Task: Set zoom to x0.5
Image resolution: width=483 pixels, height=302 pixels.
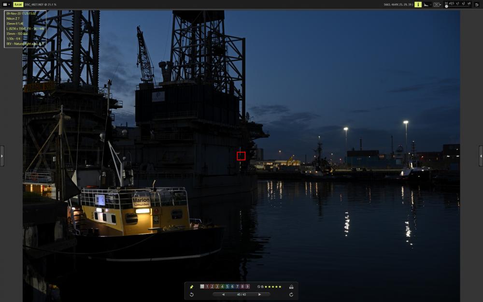Action: [x=452, y=3]
